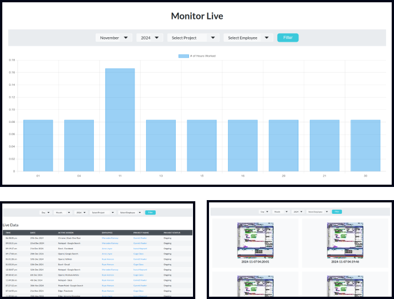Screen dimensions: 394x299
Task: Open the screenshot thumbnail dated 2024-11-07 04:20:01
Action: [x=255, y=240]
